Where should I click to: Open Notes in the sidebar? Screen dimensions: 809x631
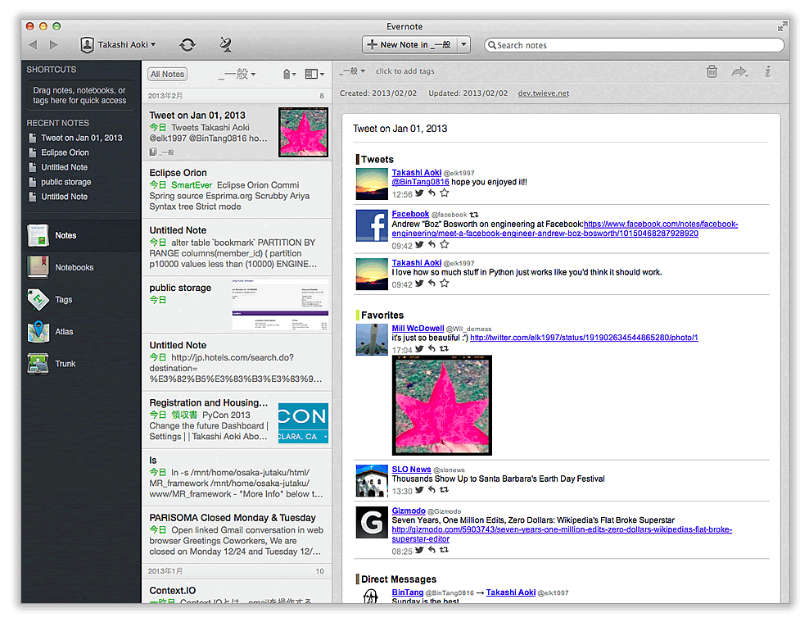pos(82,235)
